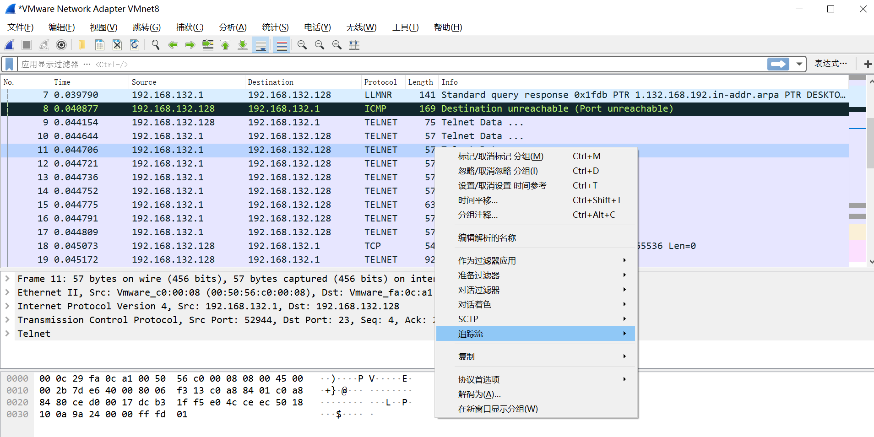This screenshot has height=437, width=874.
Task: Stop the running capture
Action: [26, 44]
